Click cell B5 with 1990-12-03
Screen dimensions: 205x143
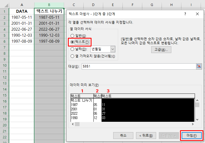tap(49, 35)
